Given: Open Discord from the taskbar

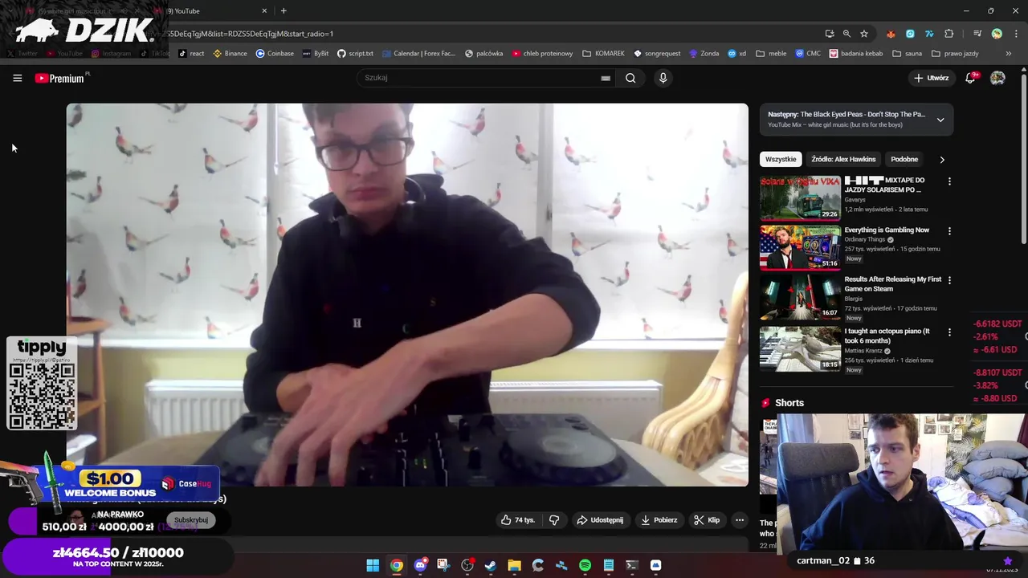Looking at the screenshot, I should (x=420, y=565).
